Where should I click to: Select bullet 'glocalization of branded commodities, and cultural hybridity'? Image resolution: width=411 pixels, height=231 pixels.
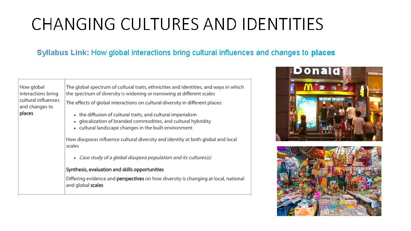point(145,121)
